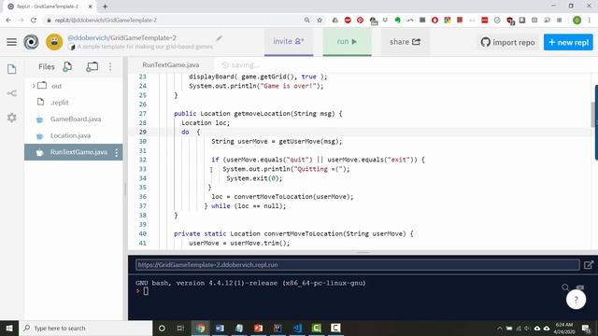Click the editor vertical scrollbar
598x336 pixels.
[x=592, y=114]
